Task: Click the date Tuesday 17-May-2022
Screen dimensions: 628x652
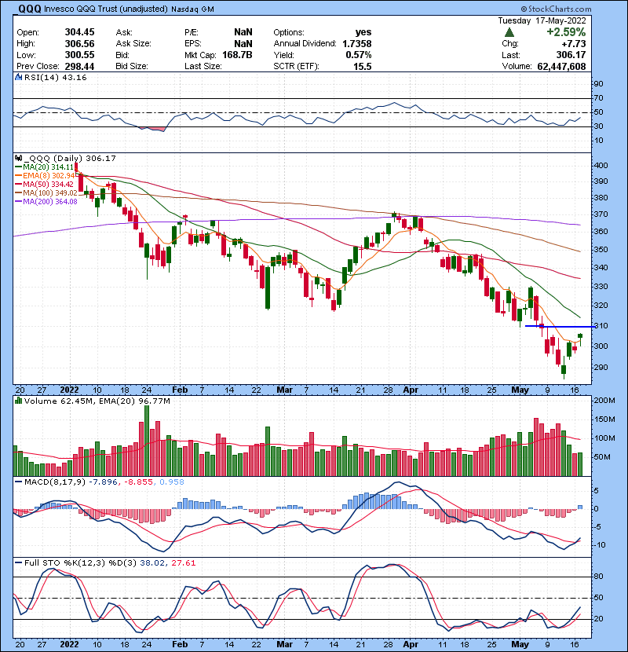Action: tap(542, 20)
